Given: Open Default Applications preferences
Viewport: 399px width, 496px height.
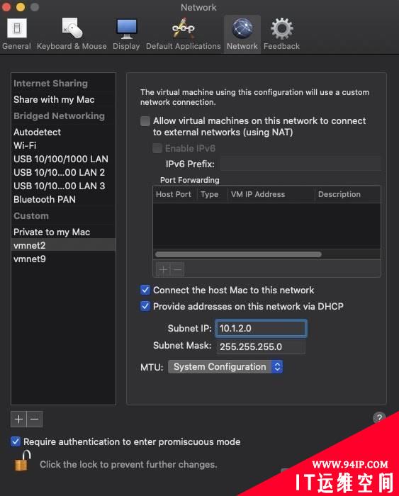Looking at the screenshot, I should pos(184,34).
